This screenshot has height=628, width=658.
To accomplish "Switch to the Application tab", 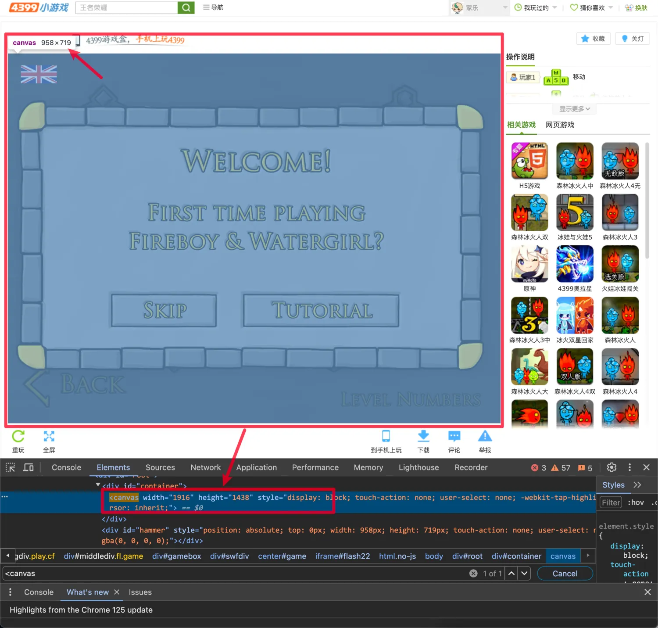I will [x=257, y=467].
